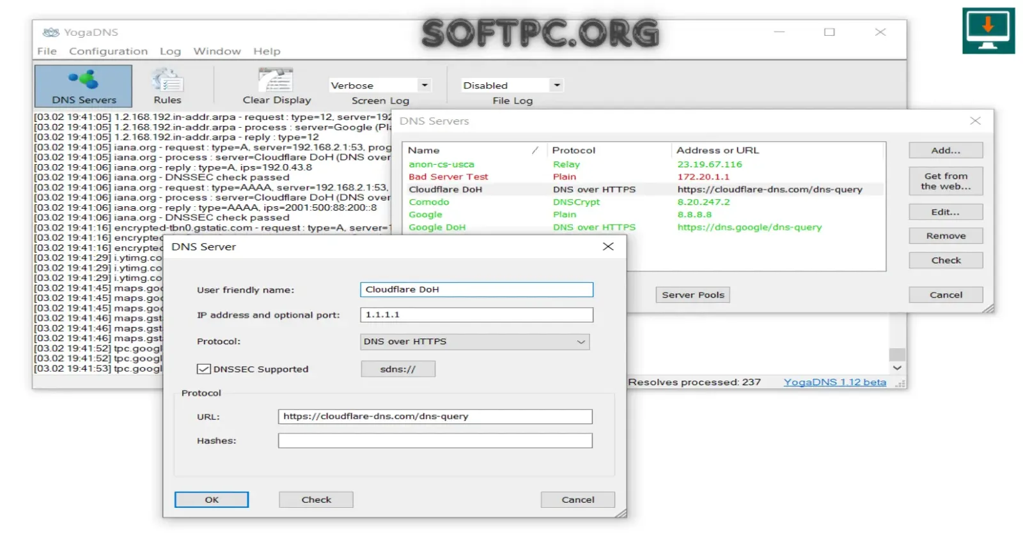Open the Window menu
Image resolution: width=1023 pixels, height=548 pixels.
click(217, 51)
